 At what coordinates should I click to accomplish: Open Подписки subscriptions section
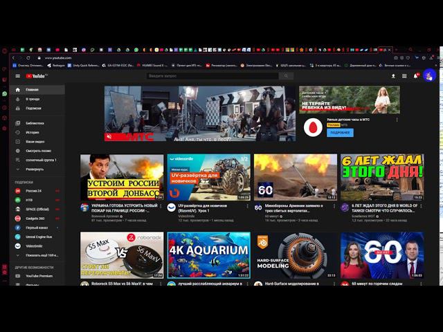[37, 109]
